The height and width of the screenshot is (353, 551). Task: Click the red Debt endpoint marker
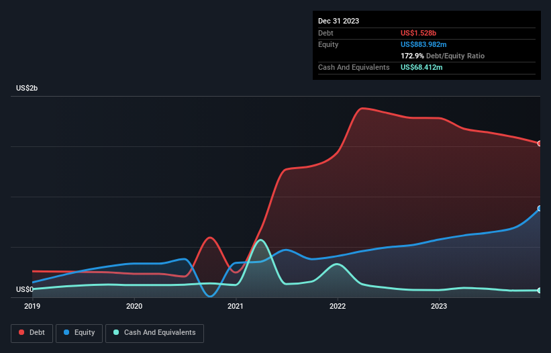coord(540,144)
